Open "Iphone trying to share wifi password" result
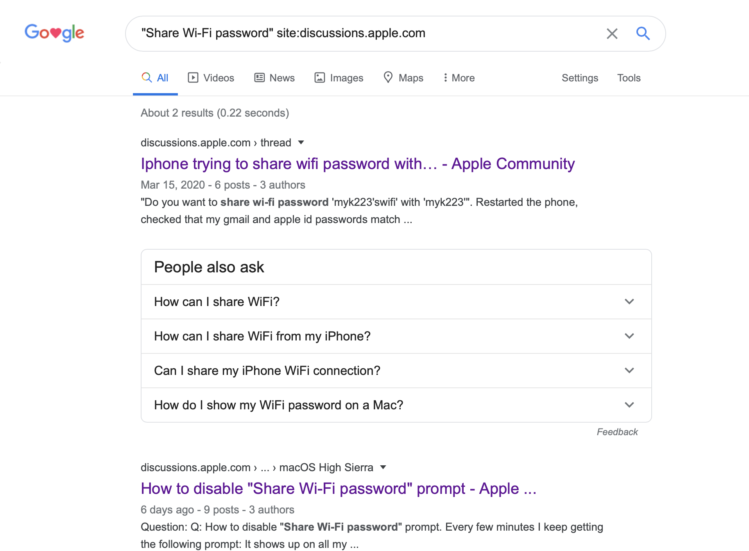 [x=357, y=164]
